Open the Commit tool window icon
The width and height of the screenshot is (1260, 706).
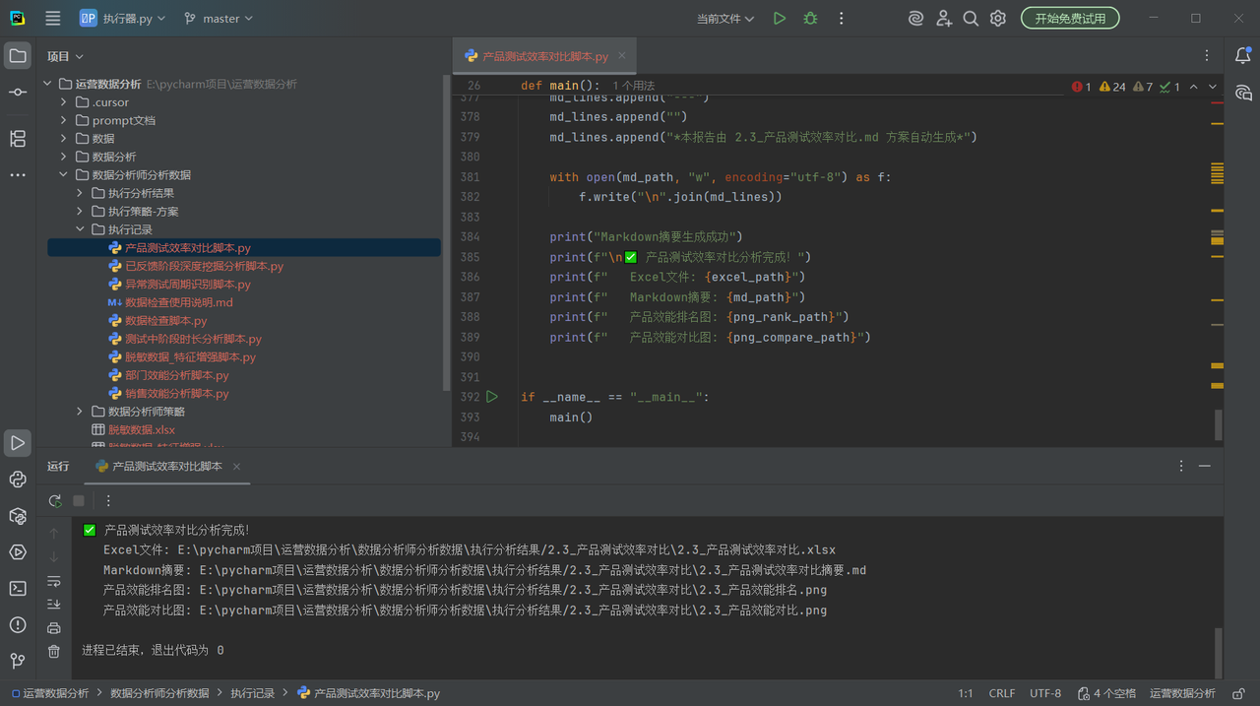(x=18, y=92)
